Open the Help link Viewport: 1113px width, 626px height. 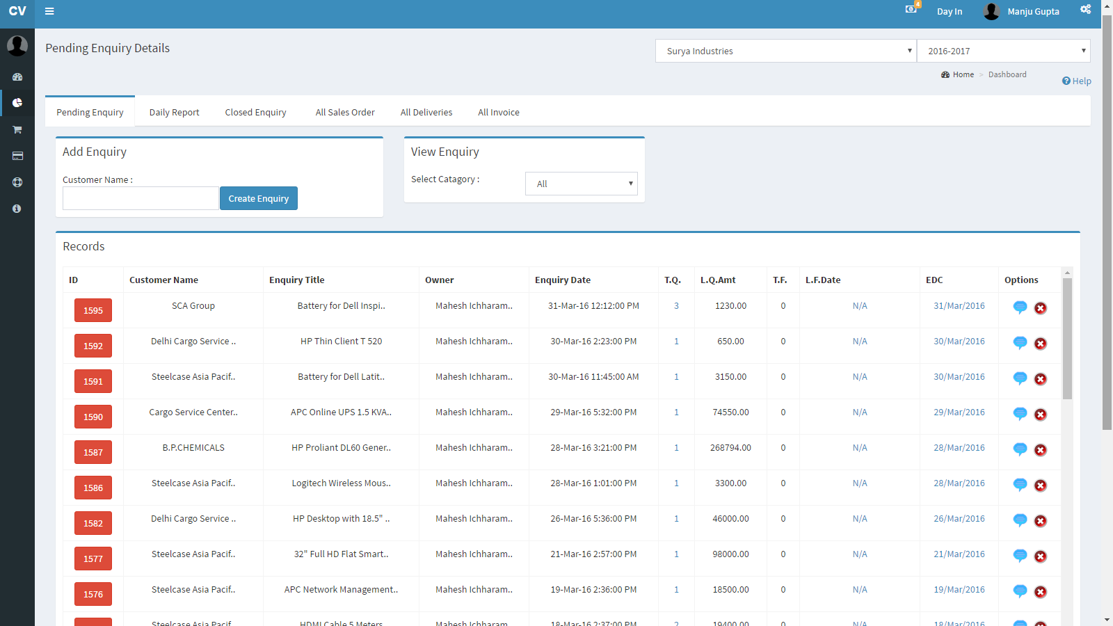tap(1076, 81)
